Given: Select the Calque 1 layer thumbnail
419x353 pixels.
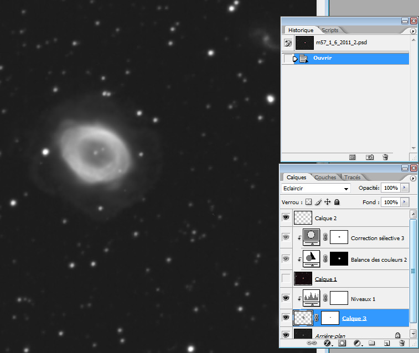Looking at the screenshot, I should (x=303, y=278).
